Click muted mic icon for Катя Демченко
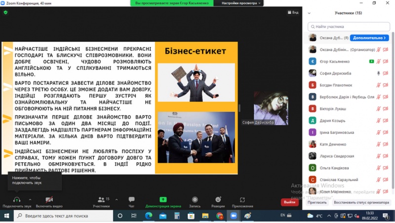 tap(378, 144)
